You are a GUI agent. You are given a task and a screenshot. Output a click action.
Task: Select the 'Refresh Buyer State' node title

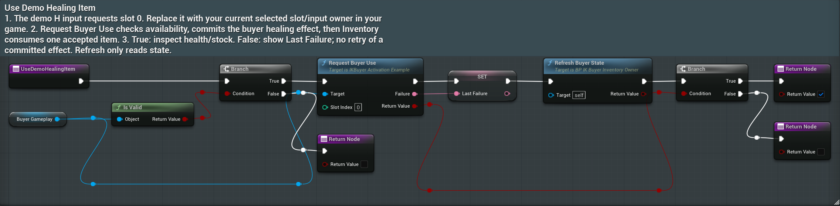(579, 63)
